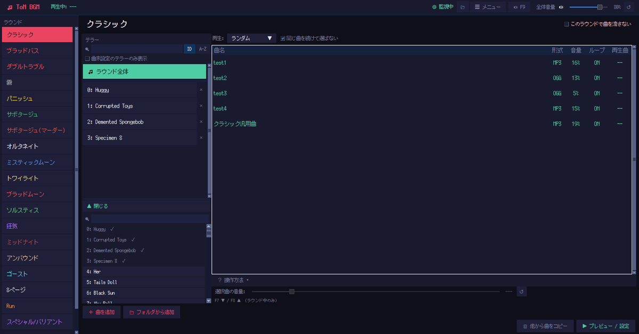
Task: Select the アンバウンド round
Action: pos(37,258)
